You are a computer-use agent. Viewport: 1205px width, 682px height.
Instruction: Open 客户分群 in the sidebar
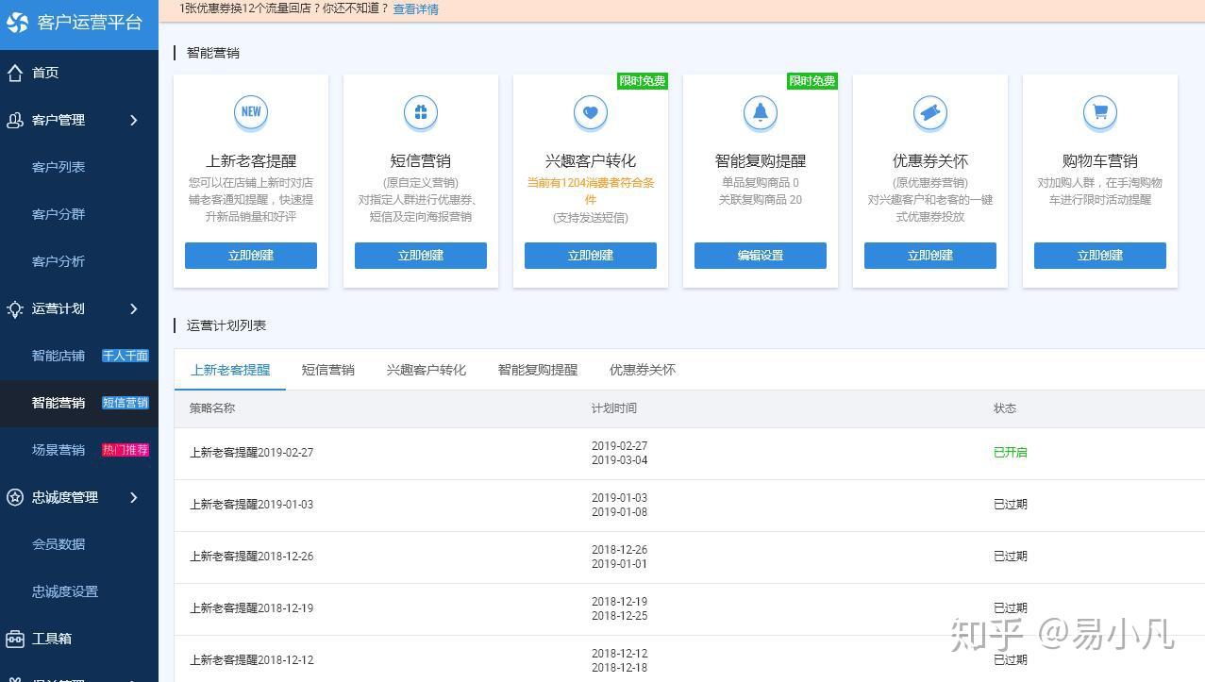[x=59, y=214]
